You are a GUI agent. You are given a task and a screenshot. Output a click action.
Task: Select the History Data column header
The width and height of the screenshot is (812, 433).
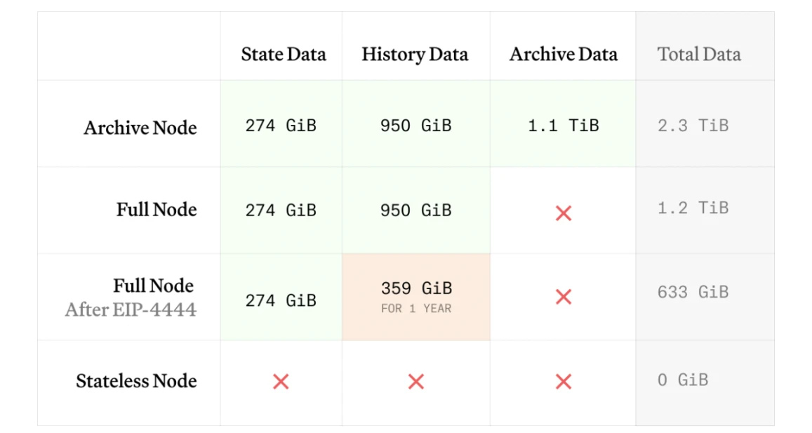click(x=415, y=55)
